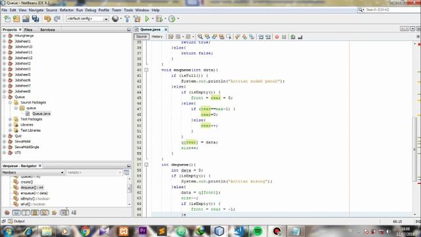
Task: Click the Debug Project icon
Action: (159, 18)
